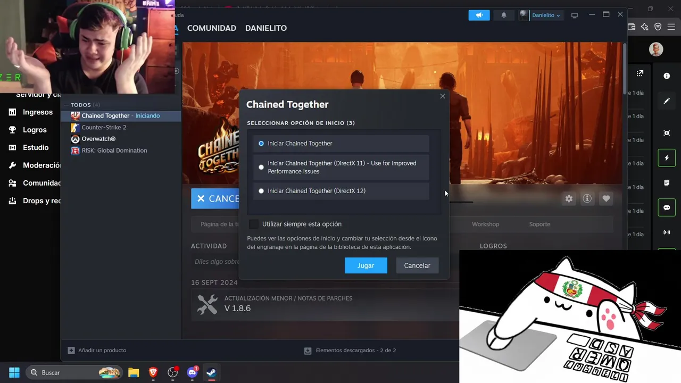Click the Jugar button
This screenshot has width=681, height=383.
click(366, 265)
